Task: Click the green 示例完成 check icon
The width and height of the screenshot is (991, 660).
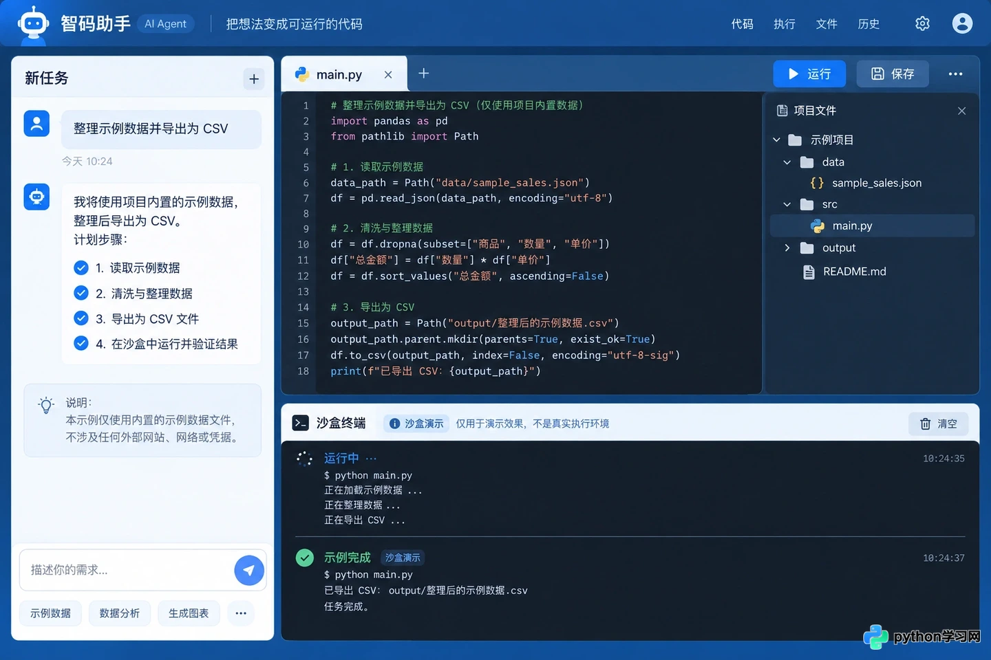Action: click(x=305, y=558)
